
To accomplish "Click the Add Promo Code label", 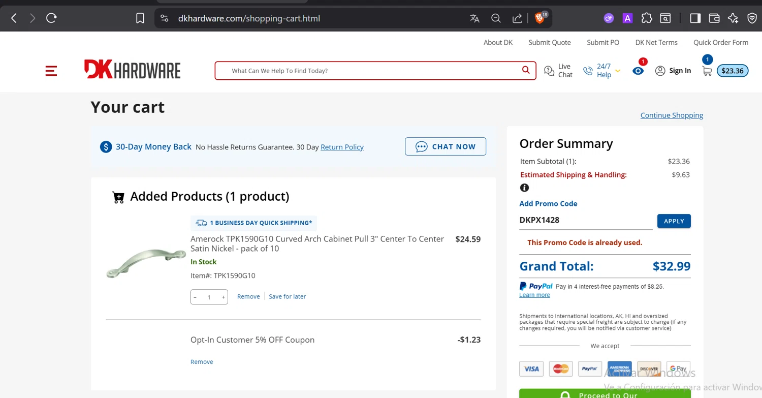I will [x=548, y=203].
